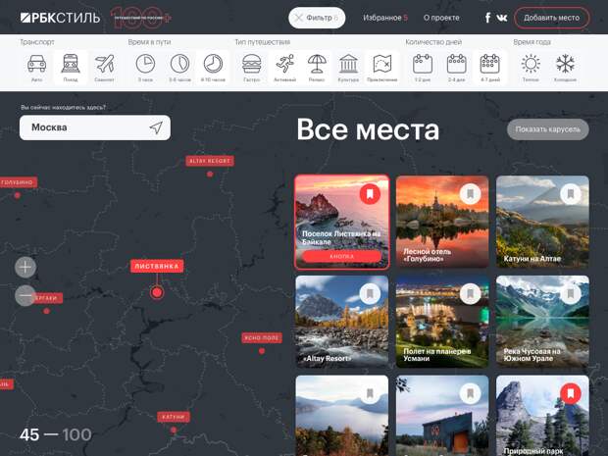Close the Фильтр panel toggle
Screen dimensions: 608x456
[317, 18]
